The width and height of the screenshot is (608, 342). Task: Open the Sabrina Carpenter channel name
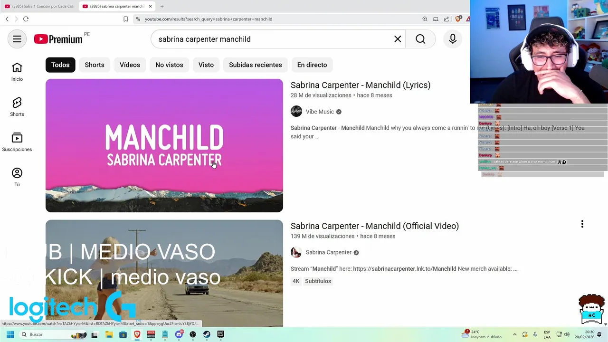[x=329, y=252]
